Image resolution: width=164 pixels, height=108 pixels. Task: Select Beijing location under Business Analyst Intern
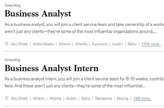(x=123, y=99)
